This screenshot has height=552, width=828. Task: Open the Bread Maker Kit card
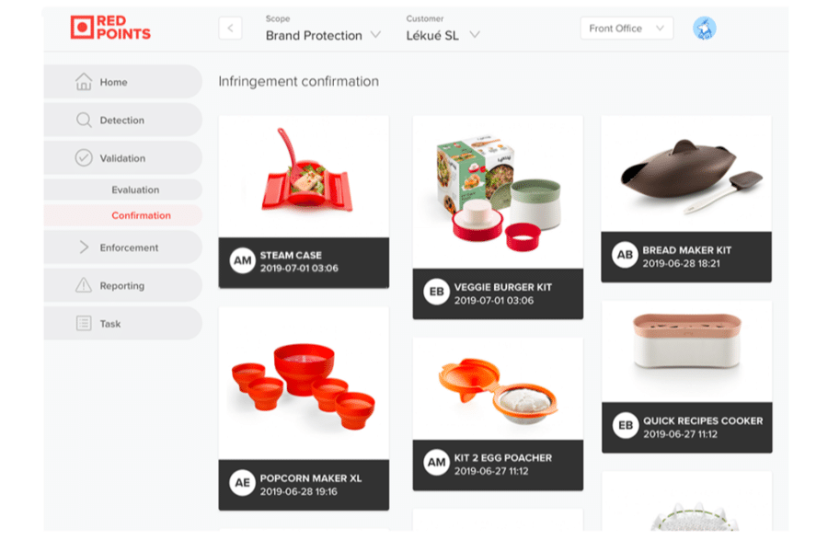[x=686, y=199]
